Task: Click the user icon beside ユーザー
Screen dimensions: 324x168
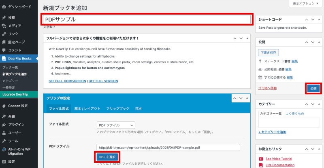Action: point(4,132)
